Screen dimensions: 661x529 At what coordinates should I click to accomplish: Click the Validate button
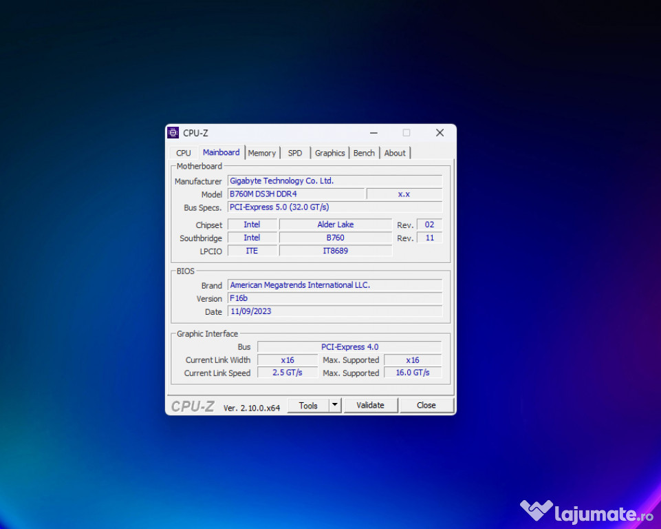tap(370, 405)
